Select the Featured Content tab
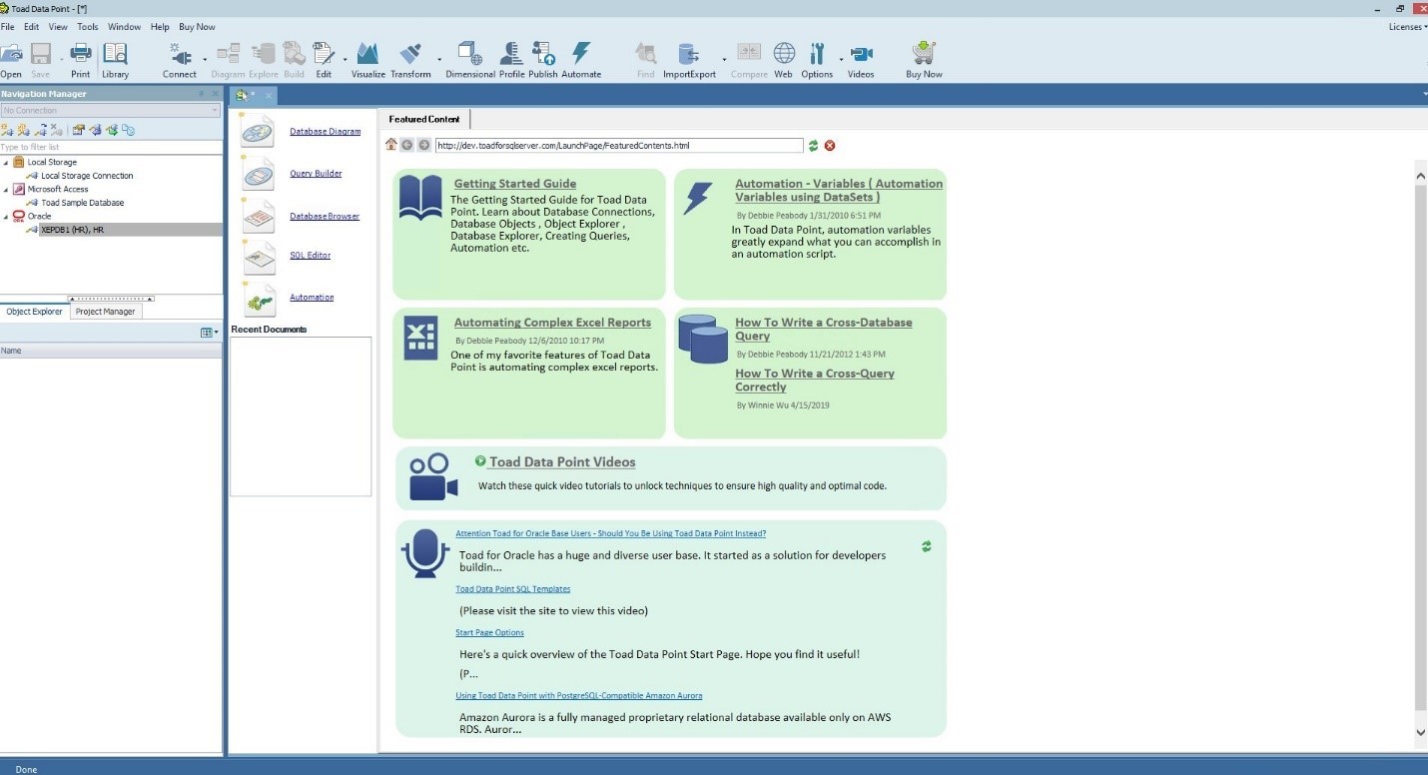The image size is (1428, 775). [x=424, y=119]
